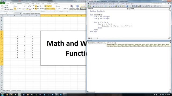
Task: Open Merge & Center dropdown arrow
Action: pyautogui.click(x=55, y=9)
